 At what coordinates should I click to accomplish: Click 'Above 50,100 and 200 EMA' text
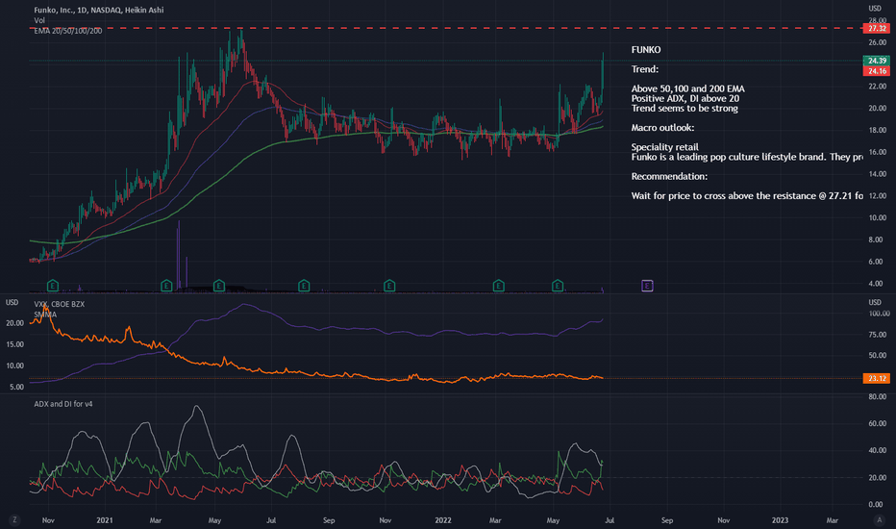click(688, 88)
